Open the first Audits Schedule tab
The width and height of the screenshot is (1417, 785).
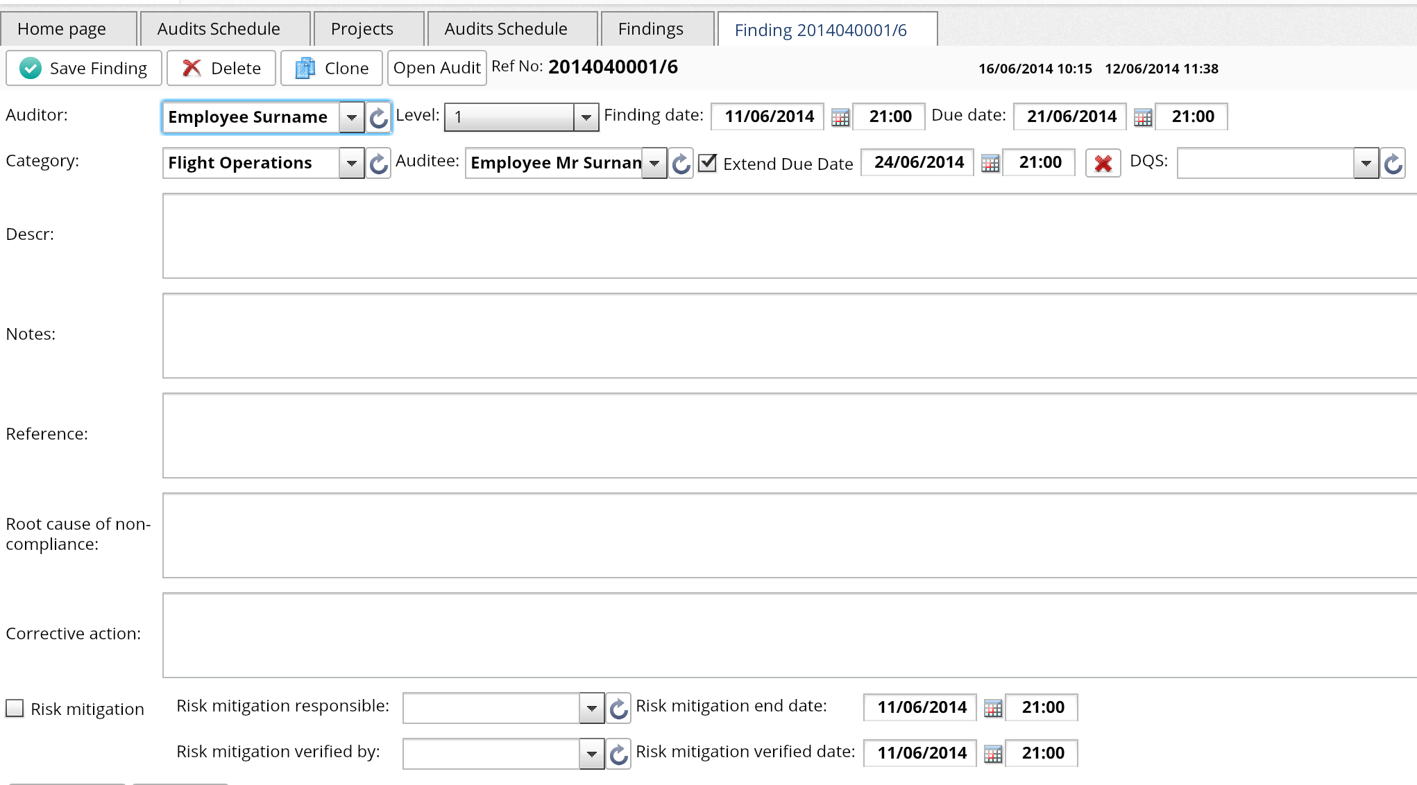pos(225,29)
